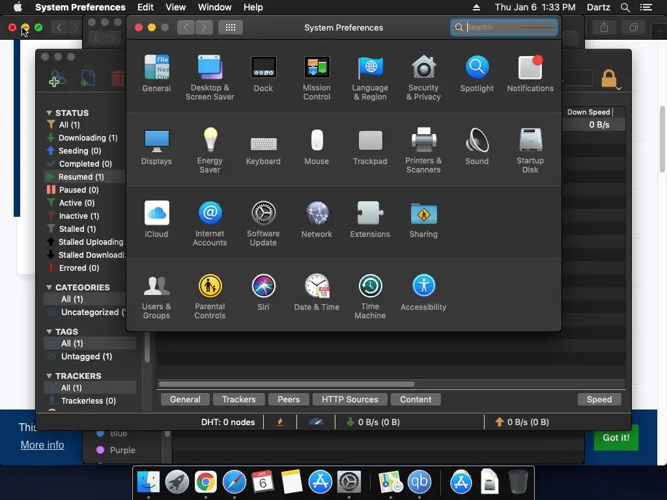
Task: Open Network preferences
Action: pyautogui.click(x=317, y=219)
